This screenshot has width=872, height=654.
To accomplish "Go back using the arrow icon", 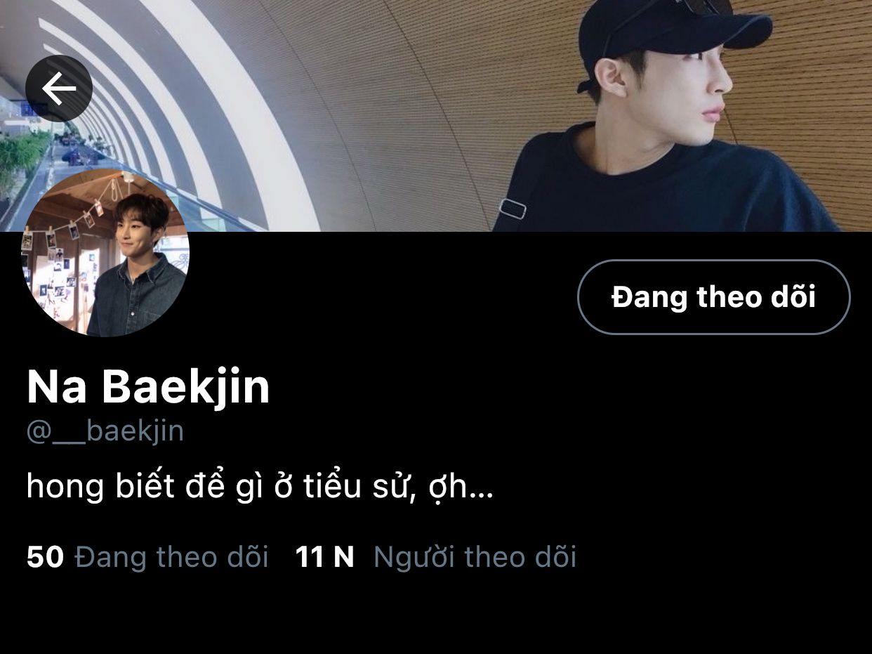I will coord(59,89).
